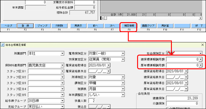Open the 所属部門 dropdown
Image resolution: width=206 pixels, height=109 pixels.
click(62, 53)
